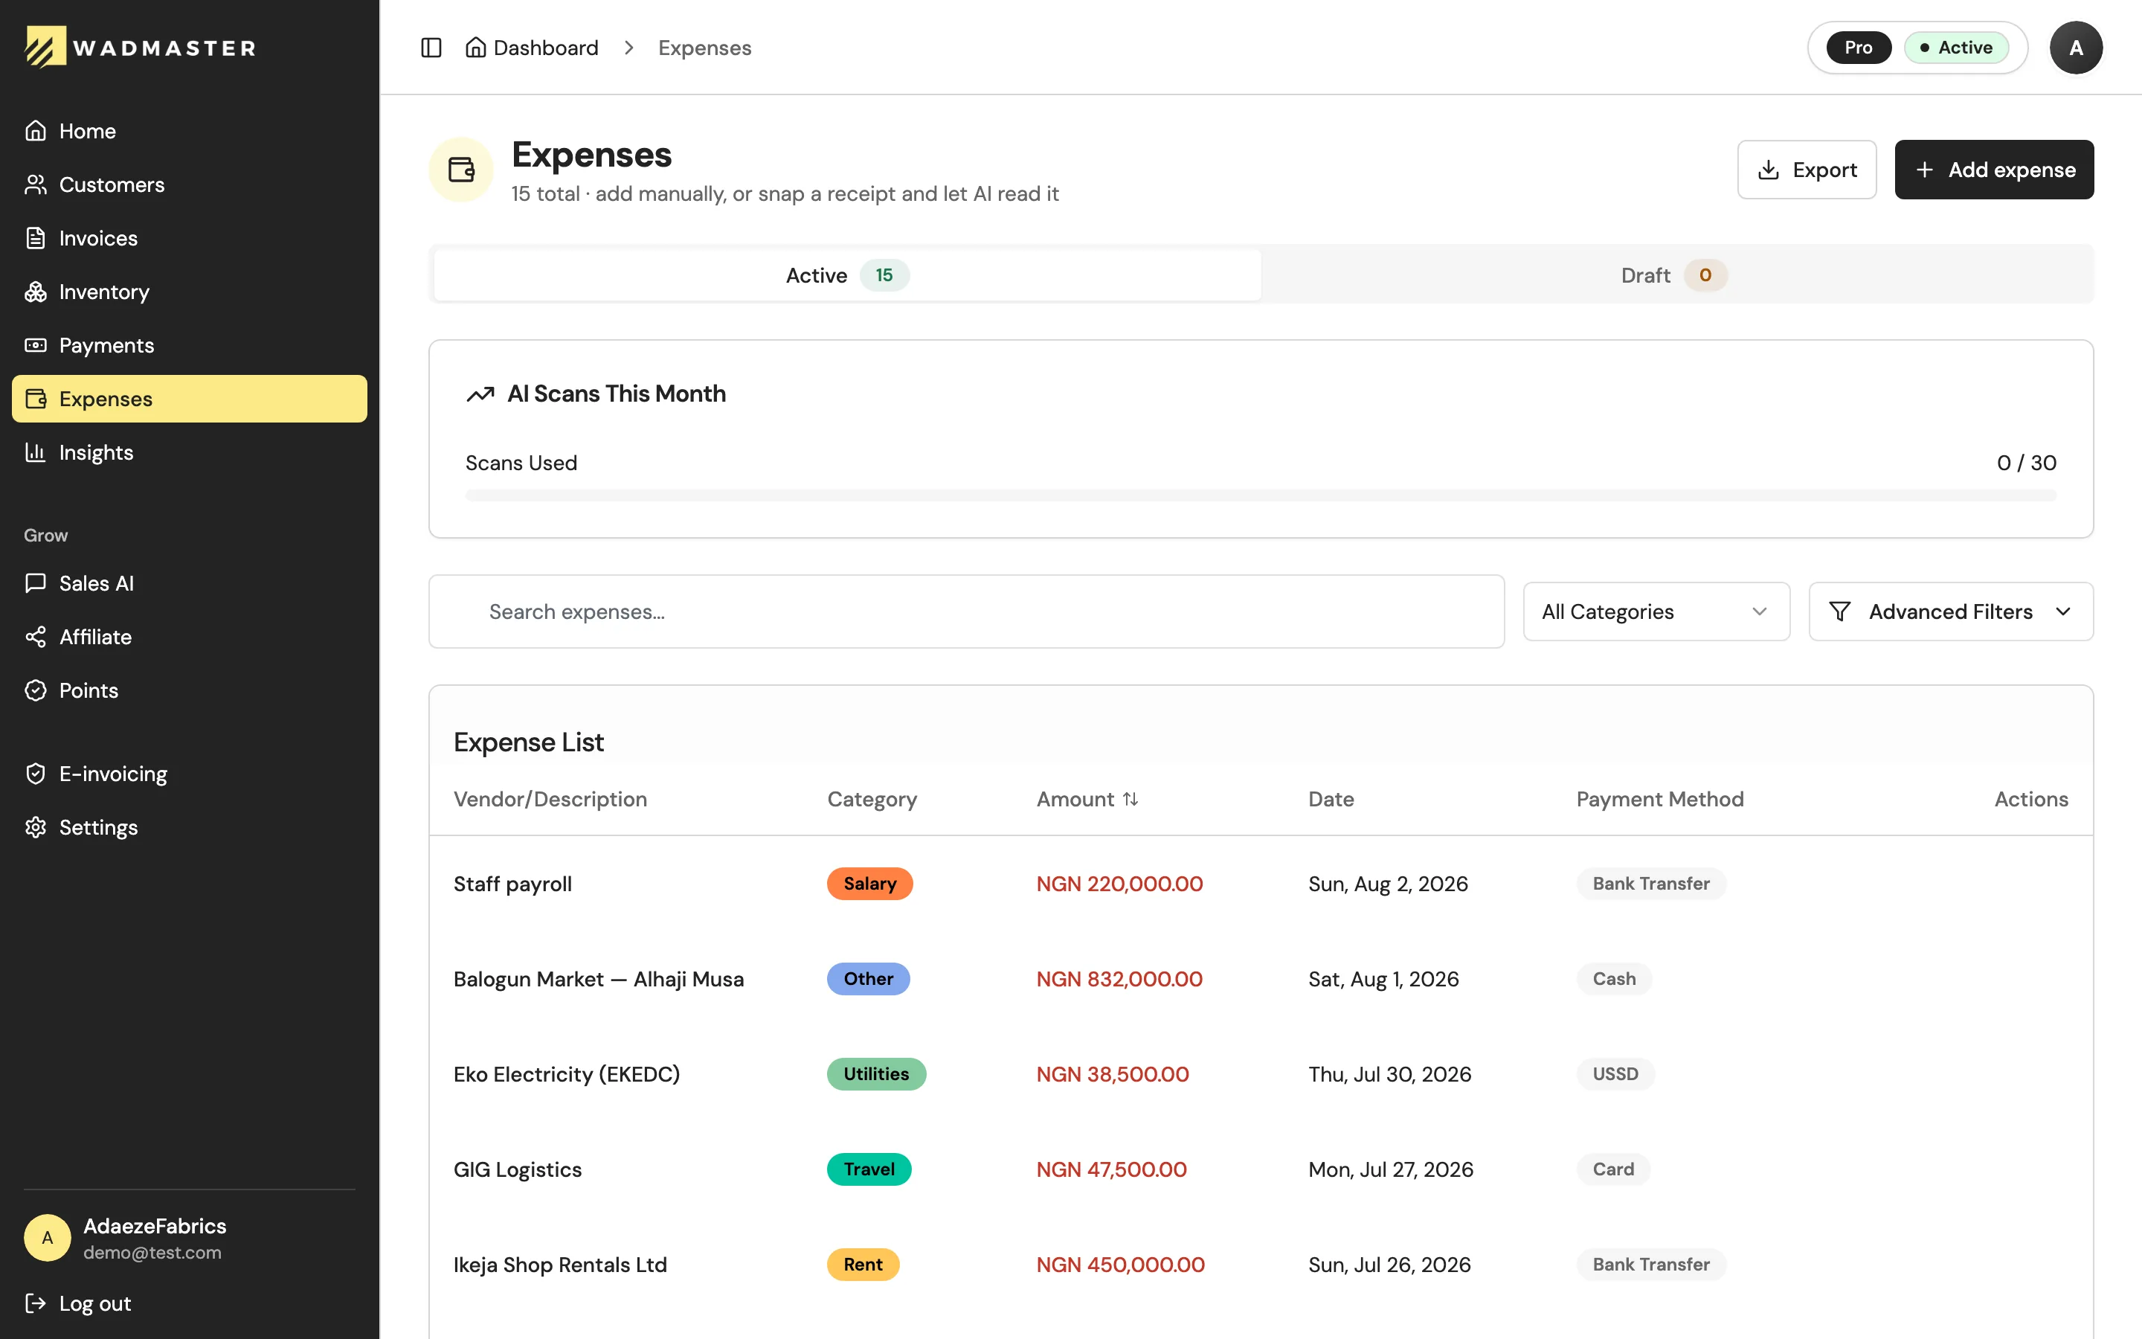Click the Sales AI chat icon
The height and width of the screenshot is (1339, 2142).
click(x=36, y=582)
